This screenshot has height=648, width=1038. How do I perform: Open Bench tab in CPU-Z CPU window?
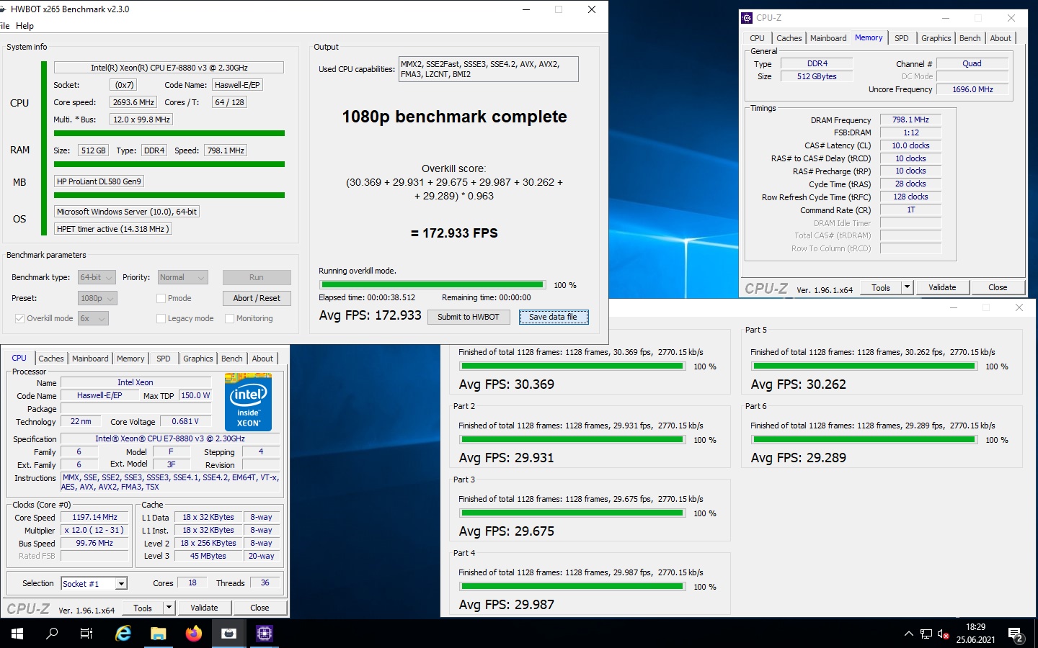point(232,359)
